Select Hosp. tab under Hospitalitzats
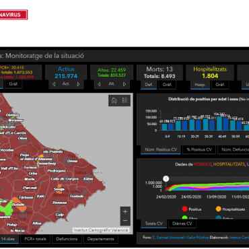Image resolution: width=249 pixels, height=249 pixels. (200, 85)
